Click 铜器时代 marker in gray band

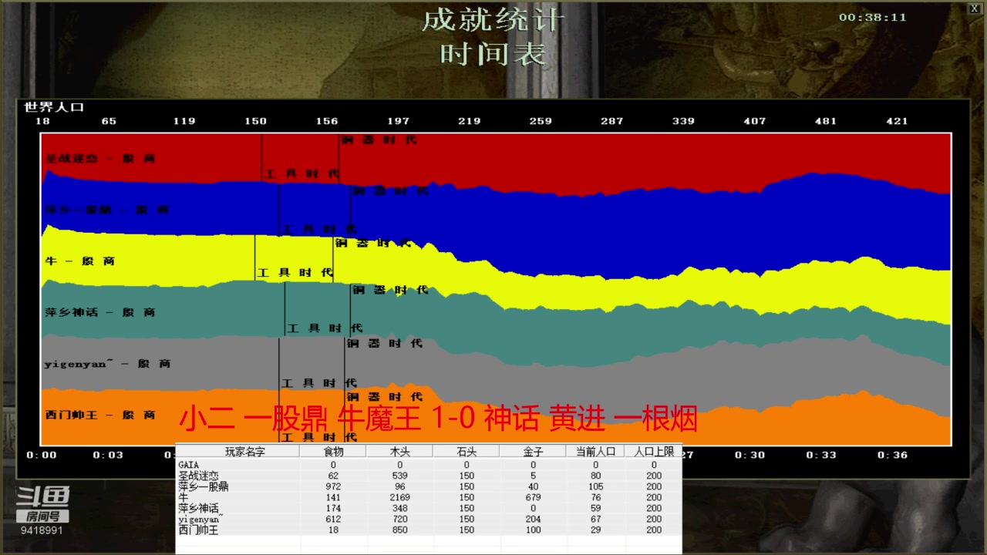(x=385, y=344)
